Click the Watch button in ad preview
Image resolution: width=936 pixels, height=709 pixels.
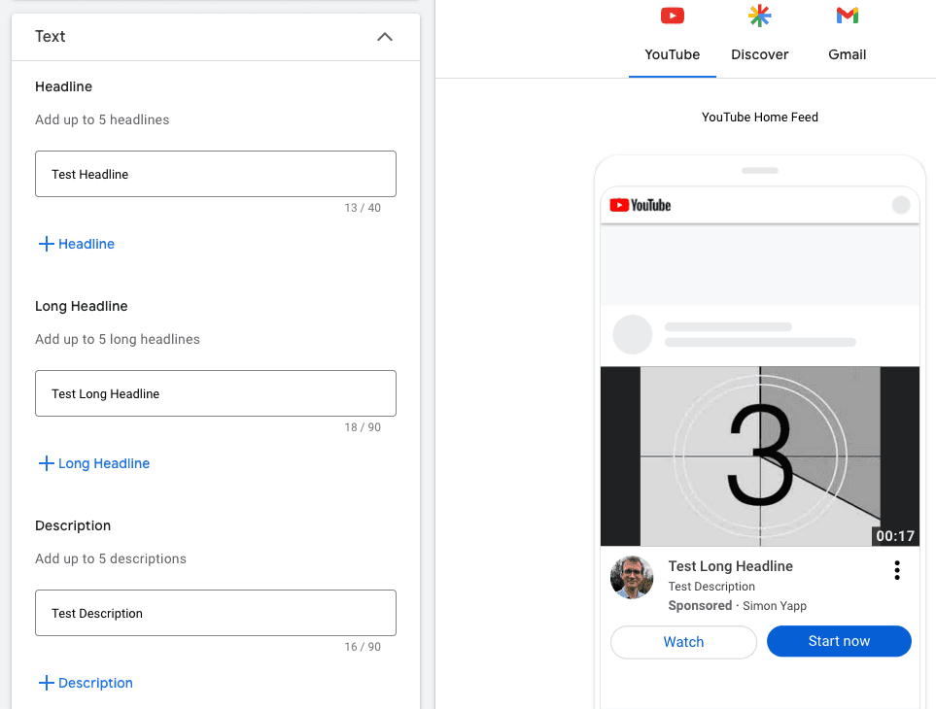click(683, 642)
